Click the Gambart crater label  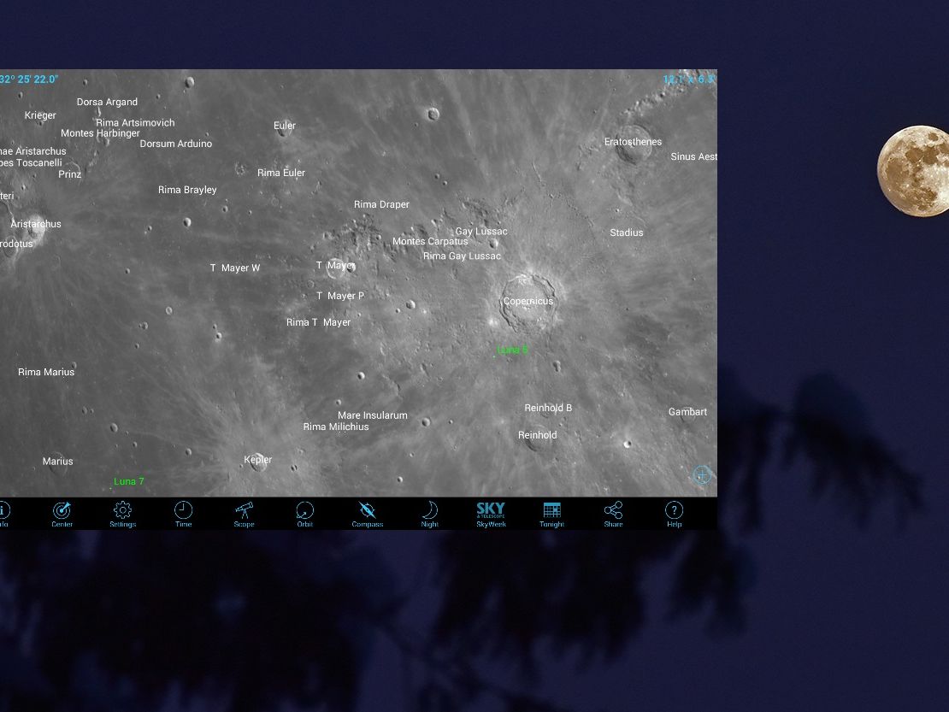tap(687, 412)
